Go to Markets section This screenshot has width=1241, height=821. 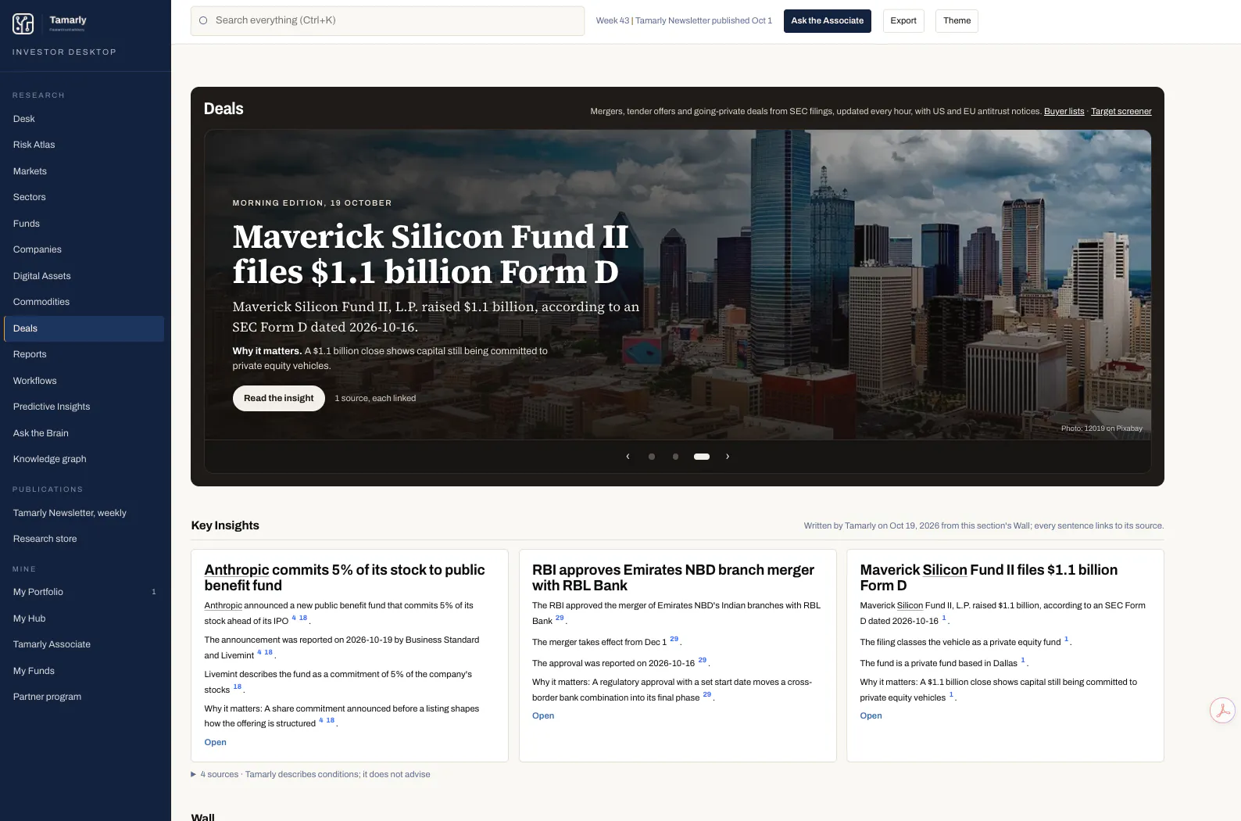pos(84,171)
